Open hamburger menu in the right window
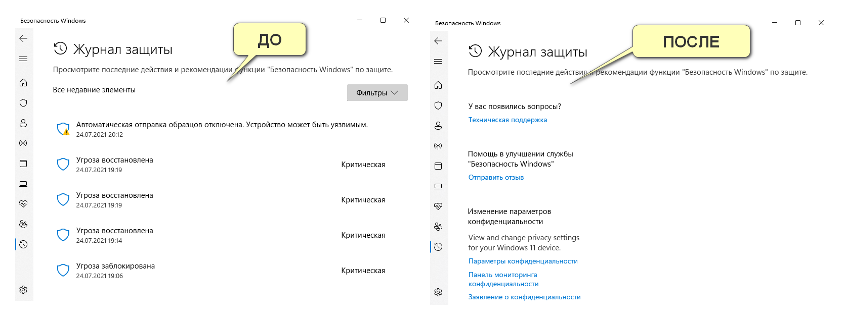The height and width of the screenshot is (320, 846). 438,62
